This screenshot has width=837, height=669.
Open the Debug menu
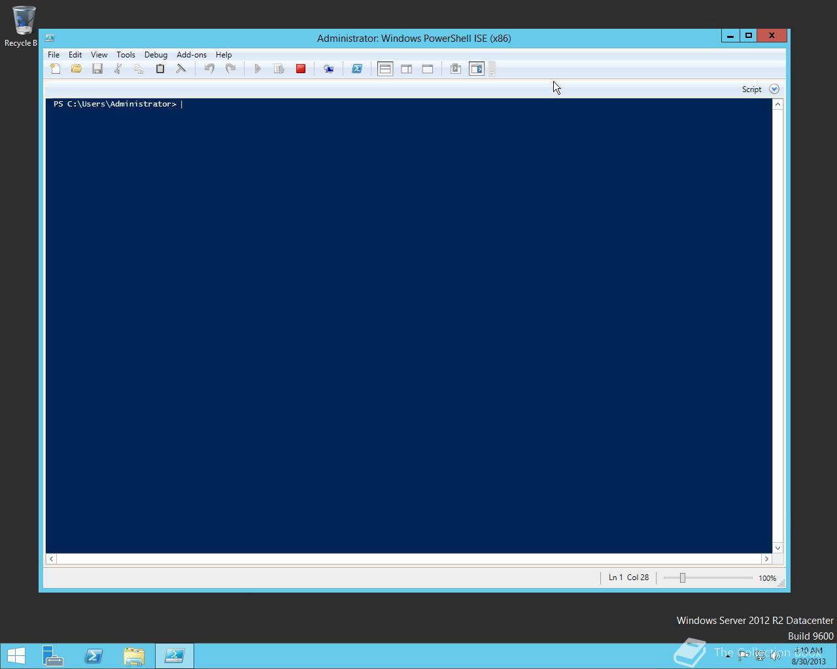(x=156, y=55)
